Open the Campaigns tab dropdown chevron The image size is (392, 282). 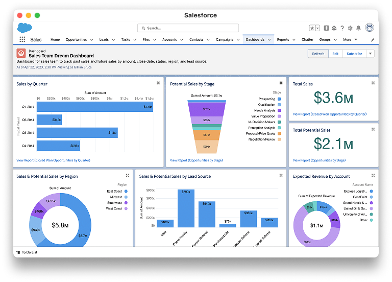point(238,39)
